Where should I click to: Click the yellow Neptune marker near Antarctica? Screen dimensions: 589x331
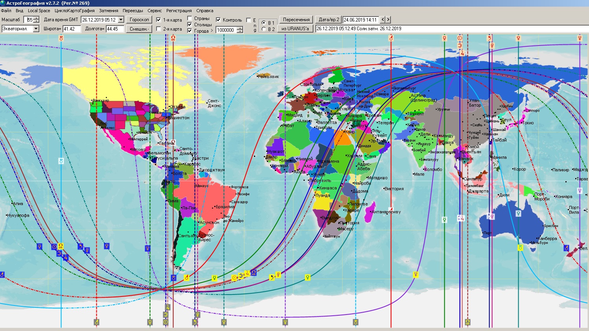point(415,275)
